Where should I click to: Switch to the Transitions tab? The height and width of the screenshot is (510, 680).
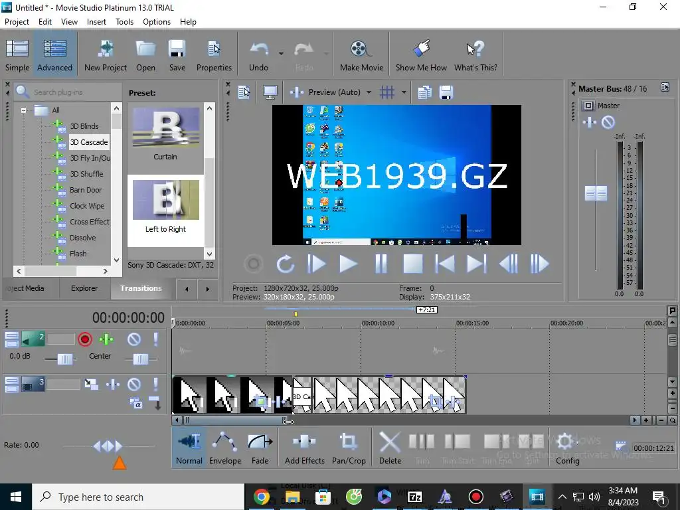(x=141, y=288)
